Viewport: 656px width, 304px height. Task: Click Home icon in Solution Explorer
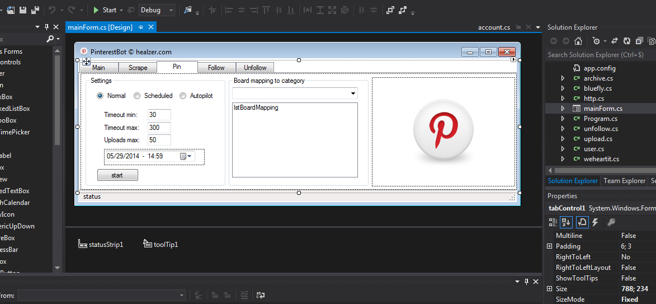coord(578,41)
